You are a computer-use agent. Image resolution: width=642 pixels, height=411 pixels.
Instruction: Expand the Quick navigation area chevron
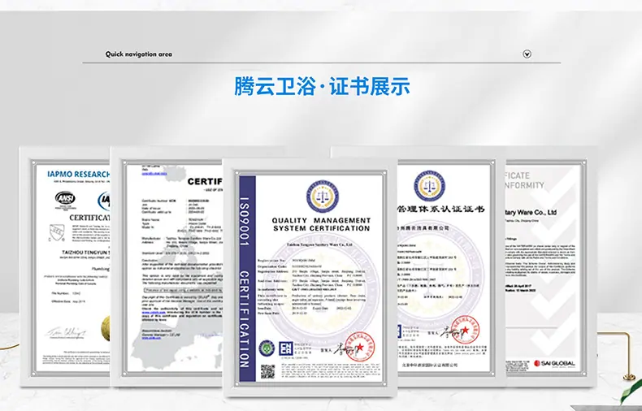[x=527, y=54]
